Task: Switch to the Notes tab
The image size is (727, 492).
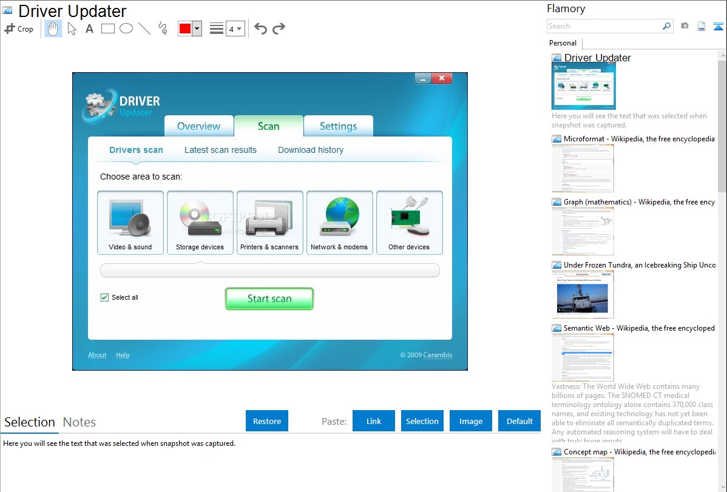Action: (x=79, y=422)
